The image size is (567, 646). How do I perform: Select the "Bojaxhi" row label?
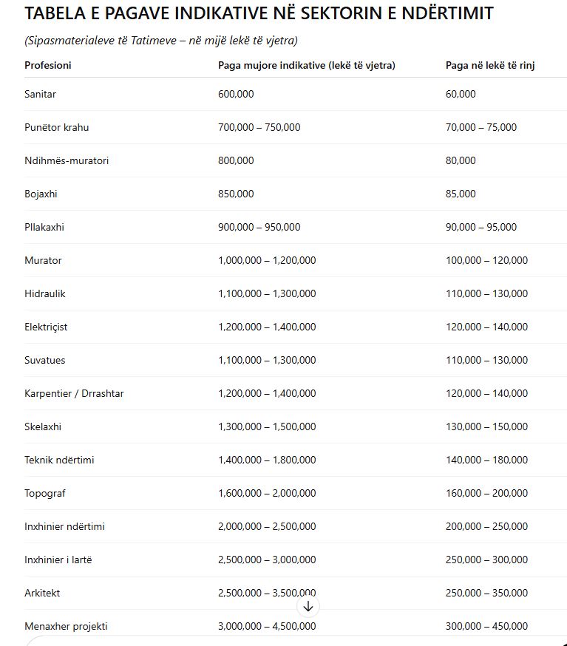point(41,194)
